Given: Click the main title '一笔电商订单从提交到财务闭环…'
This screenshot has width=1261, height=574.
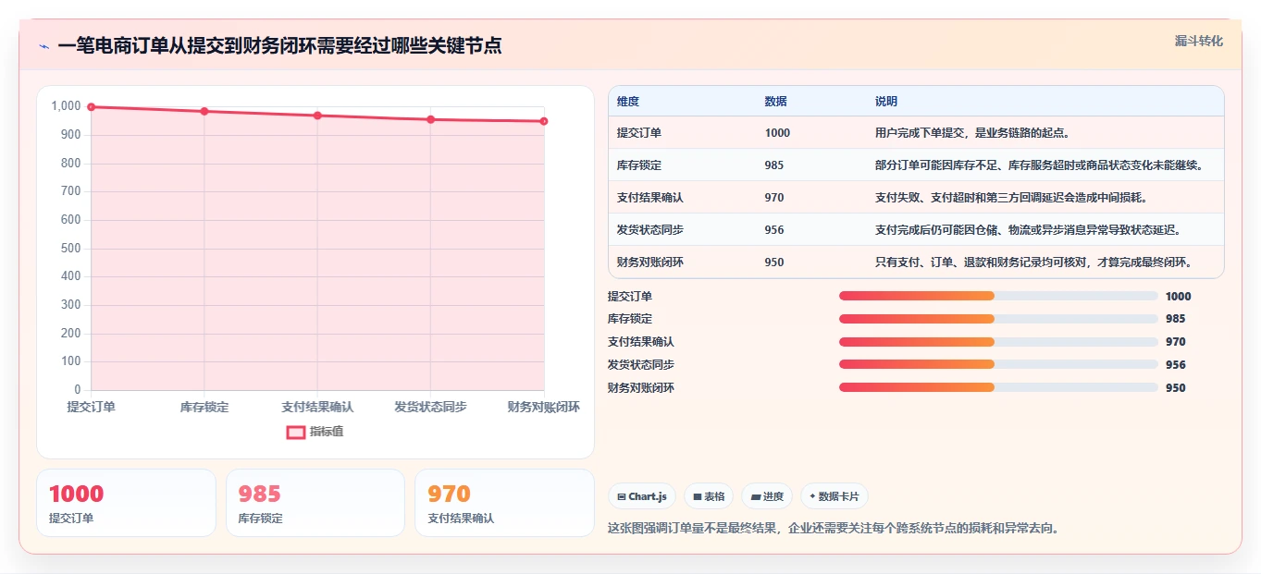Looking at the screenshot, I should coord(279,46).
